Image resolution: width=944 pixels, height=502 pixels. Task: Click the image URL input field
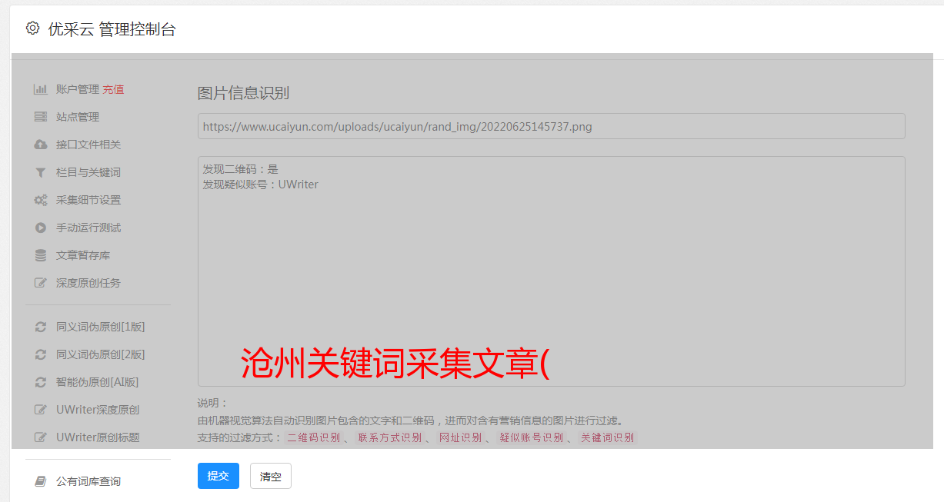551,126
